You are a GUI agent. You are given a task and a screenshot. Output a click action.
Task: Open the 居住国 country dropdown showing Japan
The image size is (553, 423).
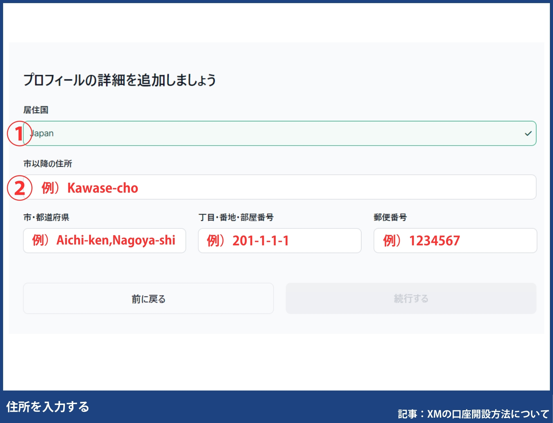(280, 133)
